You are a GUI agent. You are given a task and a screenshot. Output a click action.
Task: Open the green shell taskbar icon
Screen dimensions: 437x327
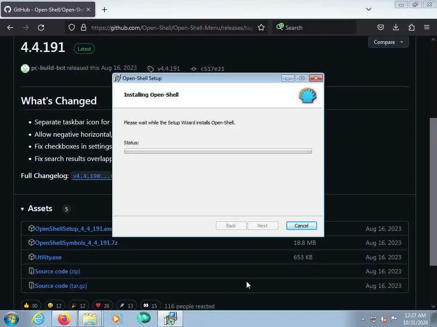pos(144,318)
